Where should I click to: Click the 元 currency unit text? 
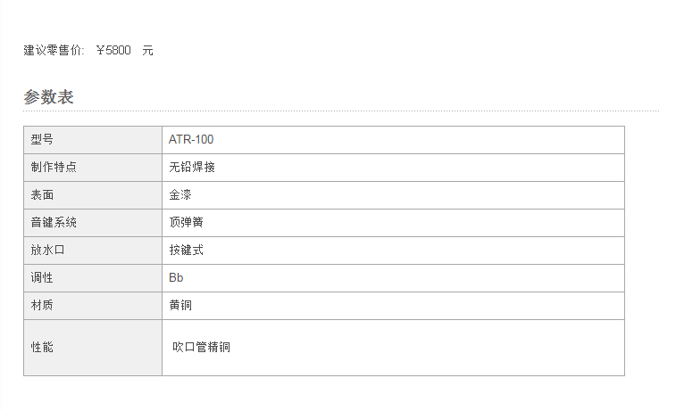pyautogui.click(x=147, y=50)
